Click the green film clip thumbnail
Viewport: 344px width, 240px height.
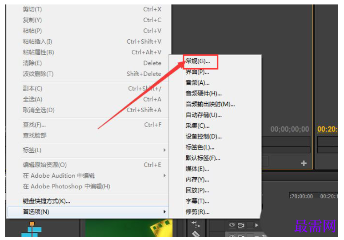tap(128, 228)
